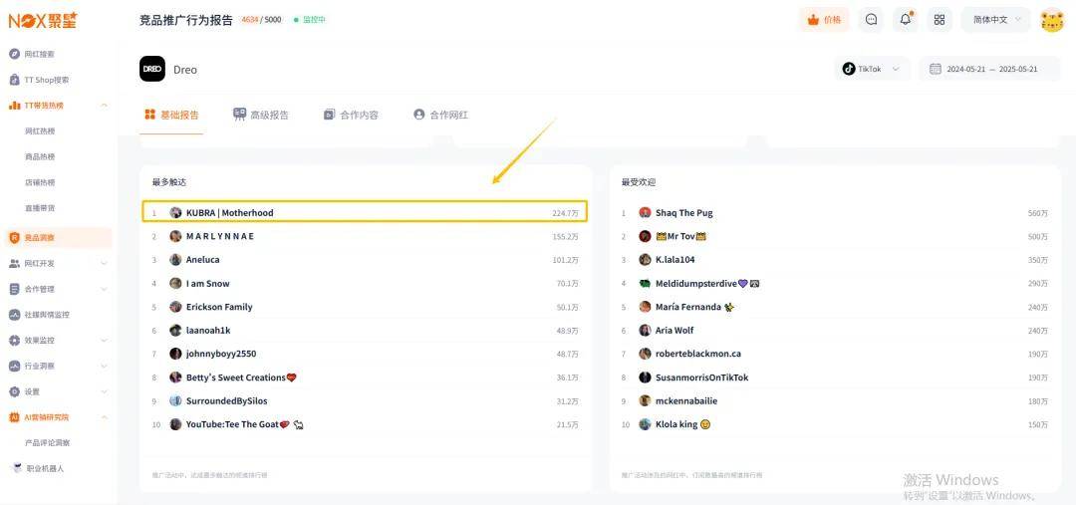Viewport: 1076px width, 505px height.
Task: Switch to the 合作内容 tab
Action: 351,115
